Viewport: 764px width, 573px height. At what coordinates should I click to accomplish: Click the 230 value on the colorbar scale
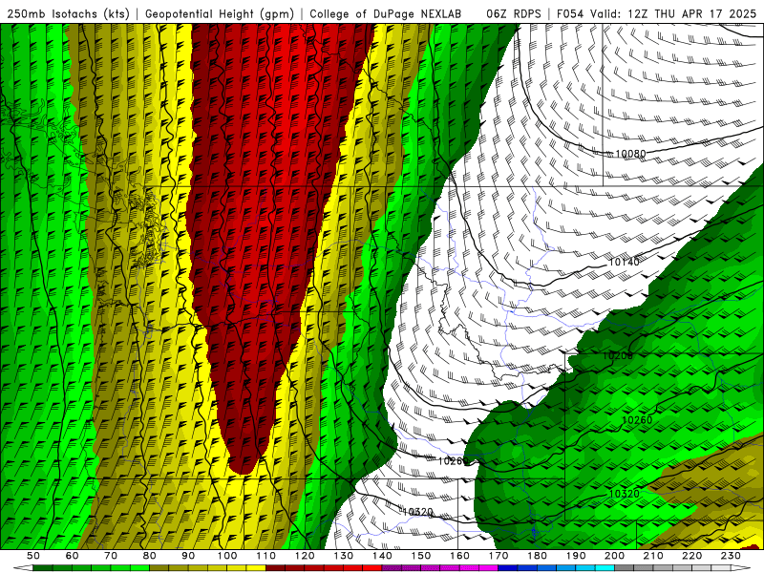pyautogui.click(x=732, y=556)
